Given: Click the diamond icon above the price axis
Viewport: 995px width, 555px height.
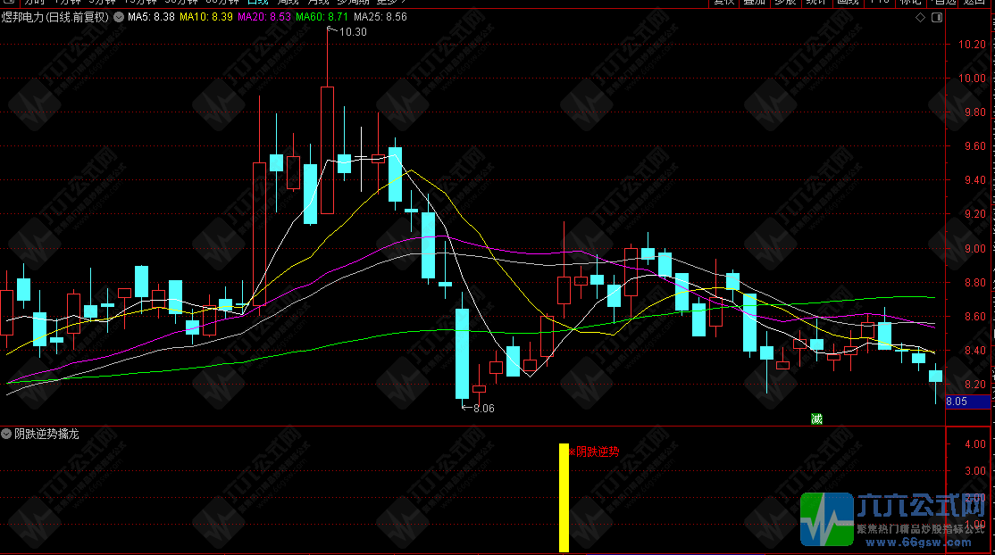Looking at the screenshot, I should 920,17.
